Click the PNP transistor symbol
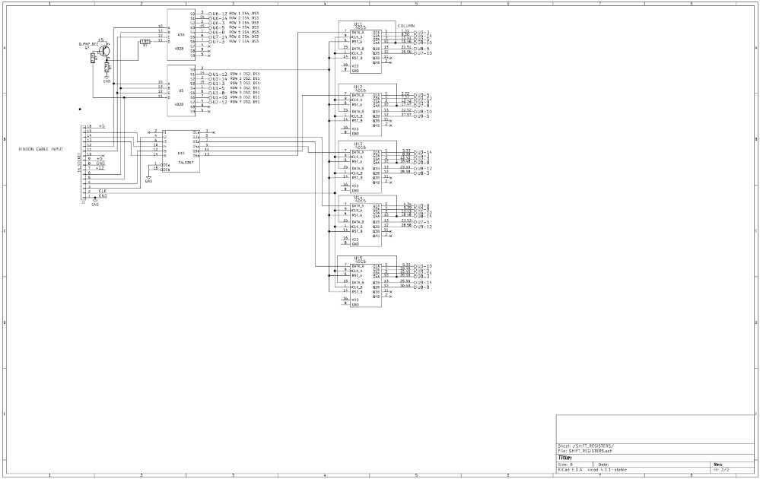The image size is (760, 479). [103, 49]
